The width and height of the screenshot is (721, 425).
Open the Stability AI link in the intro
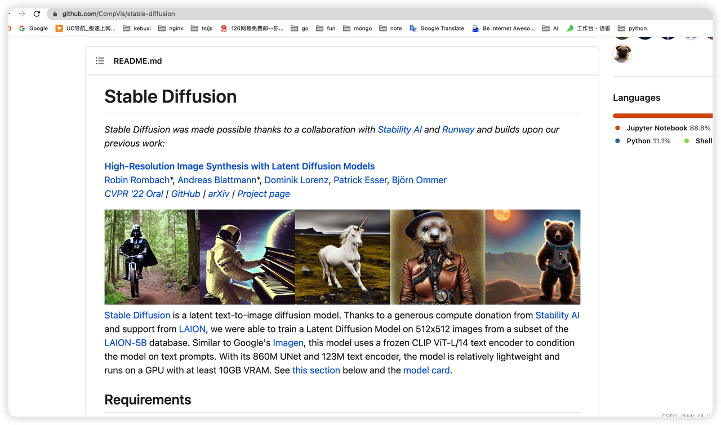pyautogui.click(x=399, y=130)
